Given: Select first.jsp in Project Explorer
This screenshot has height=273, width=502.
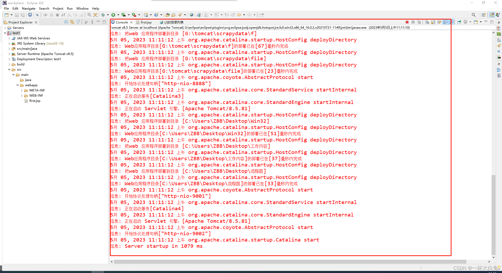Looking at the screenshot, I should click(x=35, y=101).
